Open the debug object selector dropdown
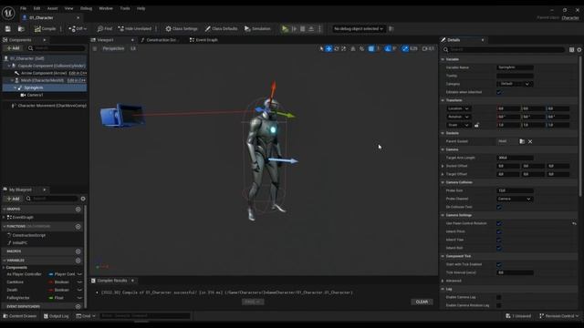Viewport: 584px width, 328px height. [x=358, y=28]
